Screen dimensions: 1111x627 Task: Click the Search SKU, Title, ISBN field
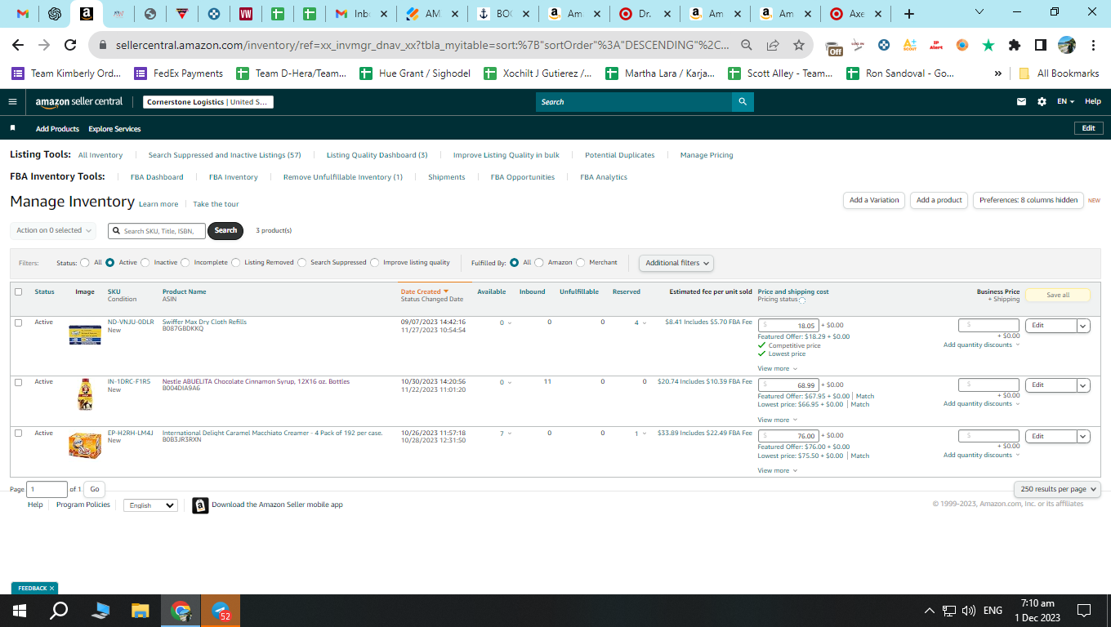coord(156,231)
